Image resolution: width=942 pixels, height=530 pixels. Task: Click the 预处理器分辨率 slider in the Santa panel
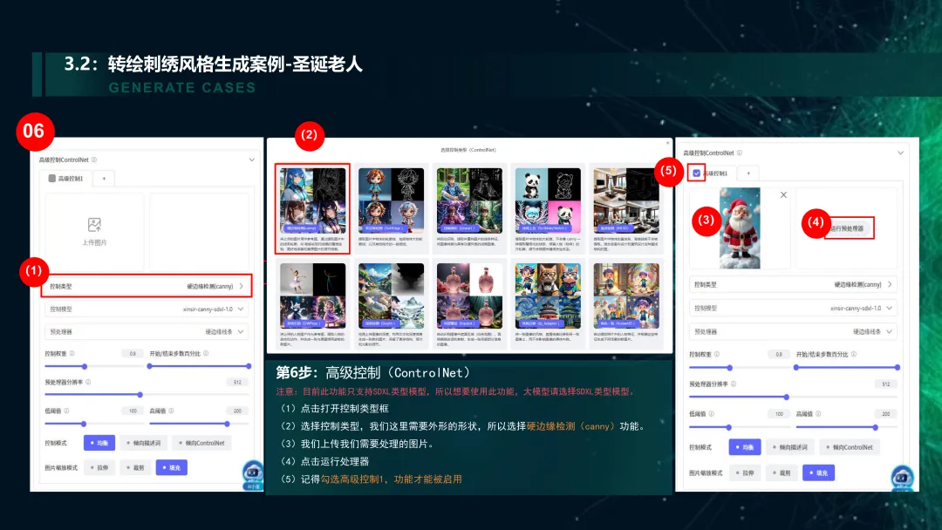[x=793, y=397]
